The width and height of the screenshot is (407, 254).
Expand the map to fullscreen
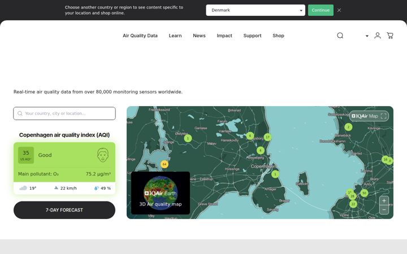(x=383, y=116)
